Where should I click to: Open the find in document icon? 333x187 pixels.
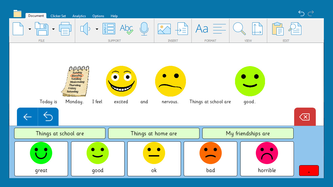point(295,29)
